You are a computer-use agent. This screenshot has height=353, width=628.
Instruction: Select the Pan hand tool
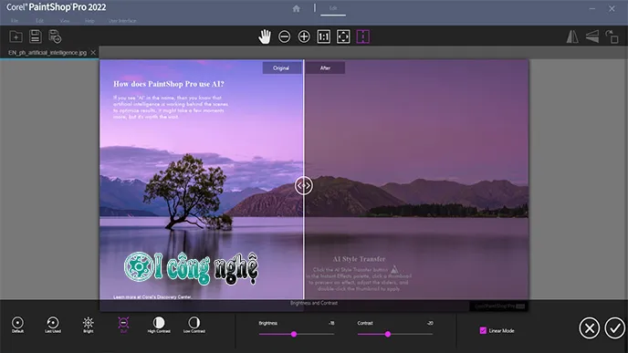[265, 36]
